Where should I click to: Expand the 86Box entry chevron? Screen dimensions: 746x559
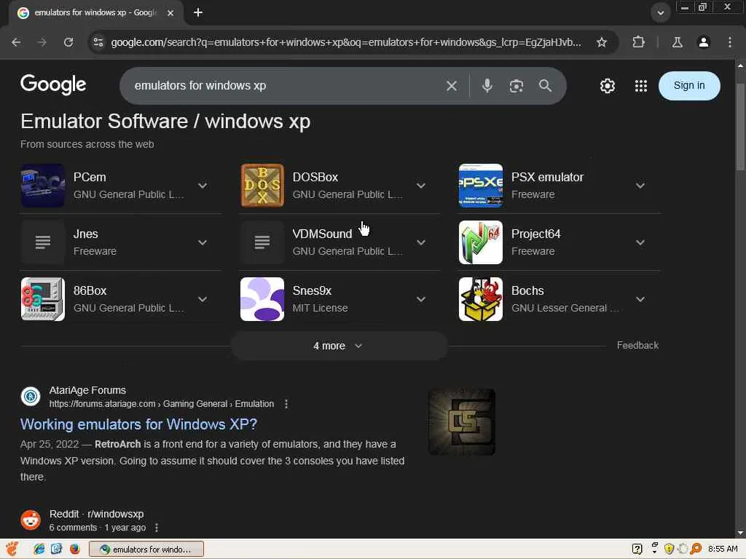(x=203, y=299)
